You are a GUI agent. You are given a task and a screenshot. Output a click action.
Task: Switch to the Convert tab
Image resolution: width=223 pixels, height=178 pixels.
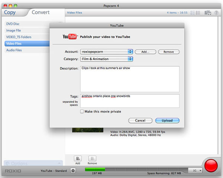[41, 12]
